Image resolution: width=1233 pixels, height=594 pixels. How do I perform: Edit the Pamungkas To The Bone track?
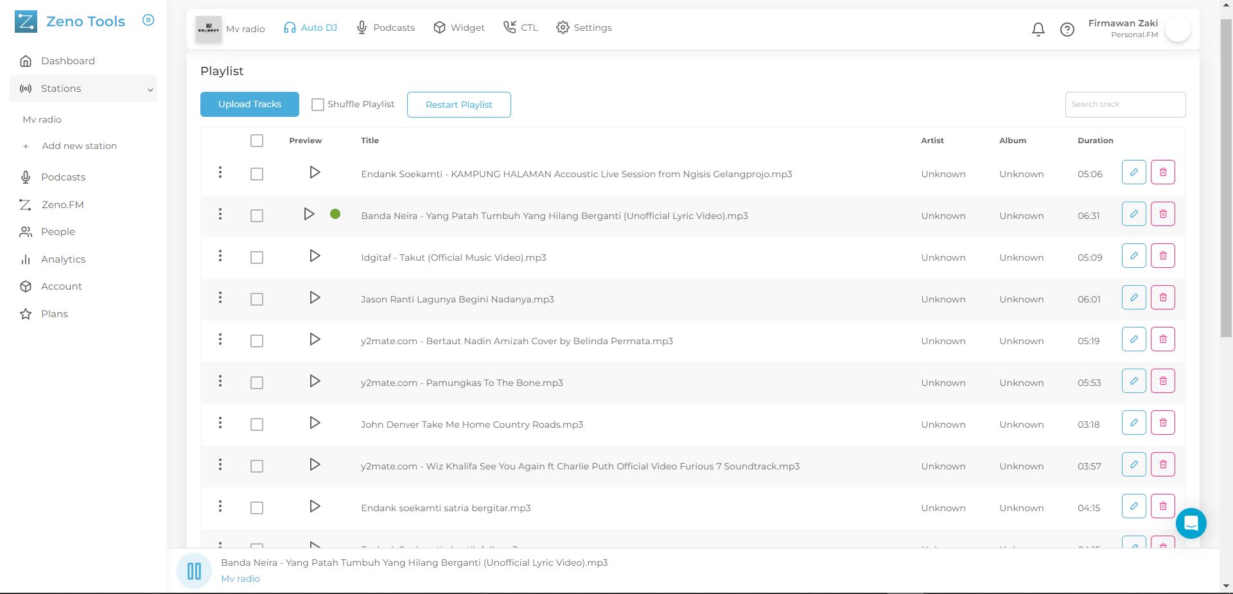[1134, 381]
